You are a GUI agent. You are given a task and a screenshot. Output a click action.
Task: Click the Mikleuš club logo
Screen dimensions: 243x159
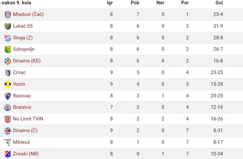tap(8, 142)
